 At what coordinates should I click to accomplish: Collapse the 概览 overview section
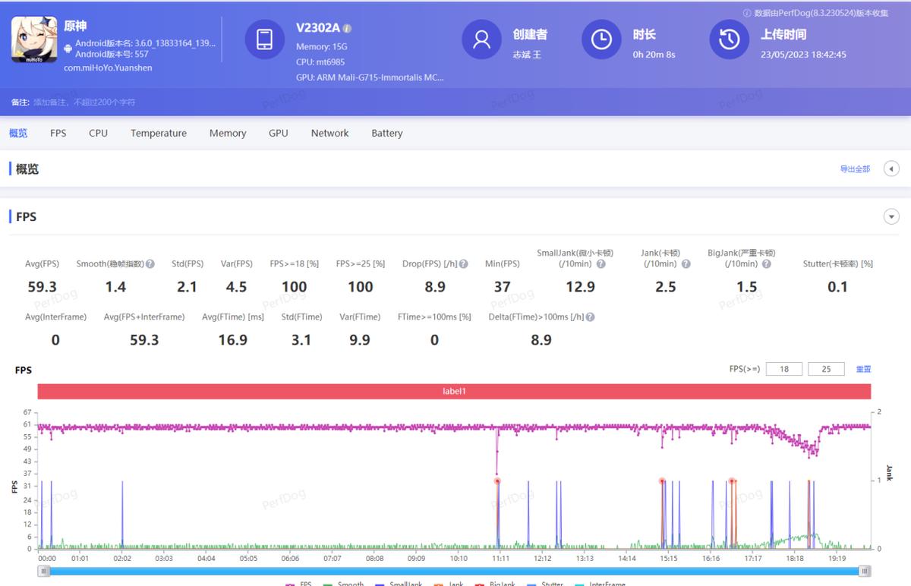point(891,169)
